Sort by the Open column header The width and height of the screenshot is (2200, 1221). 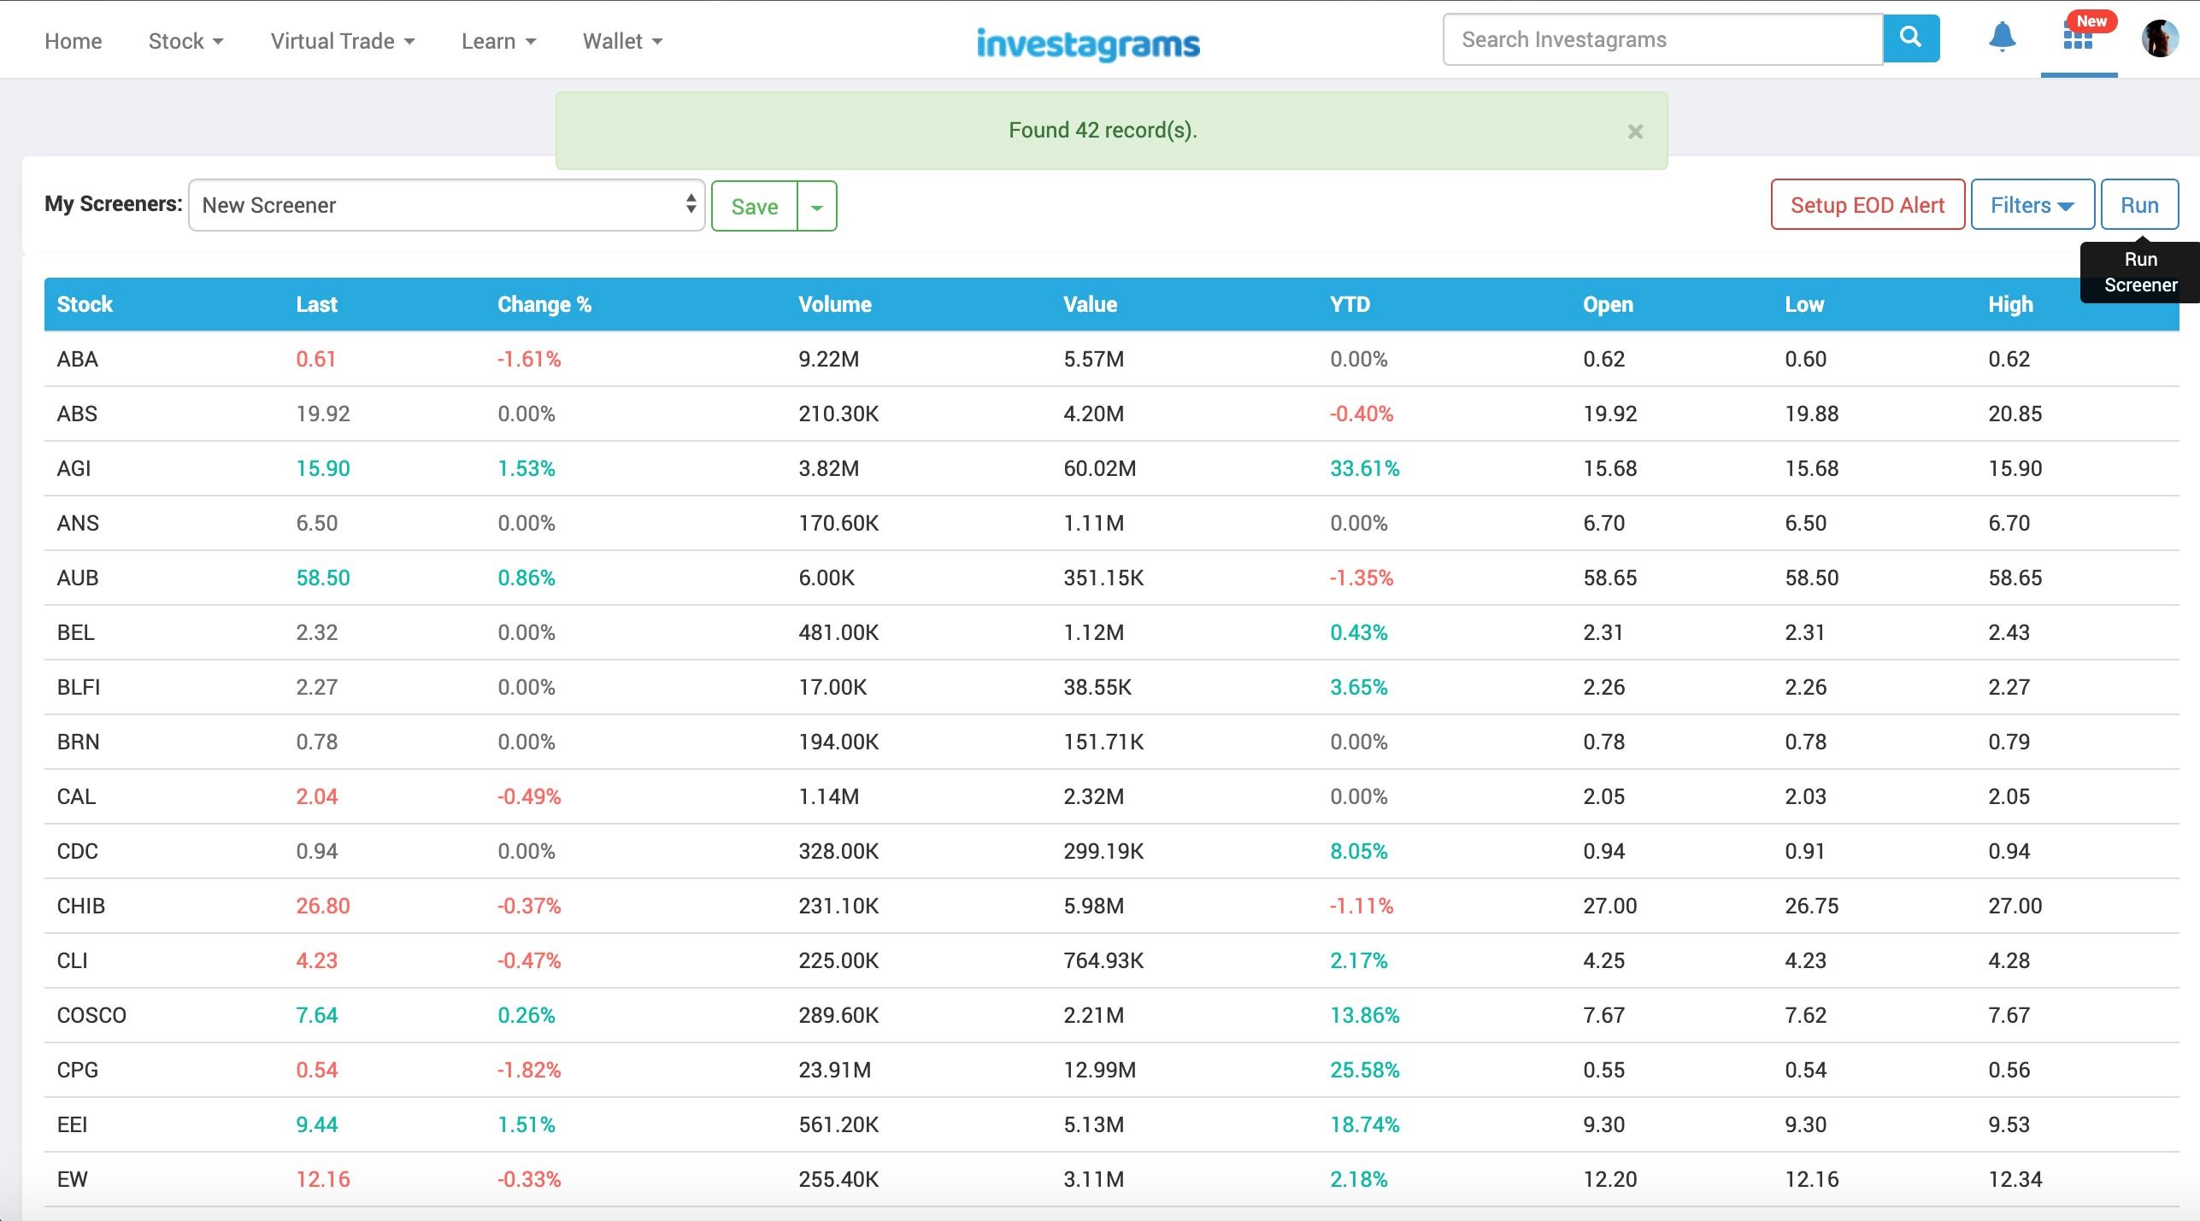click(x=1608, y=304)
